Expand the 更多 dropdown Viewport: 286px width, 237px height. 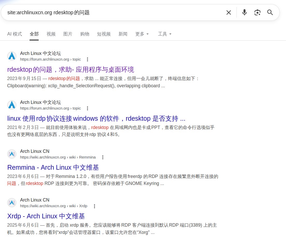[142, 34]
